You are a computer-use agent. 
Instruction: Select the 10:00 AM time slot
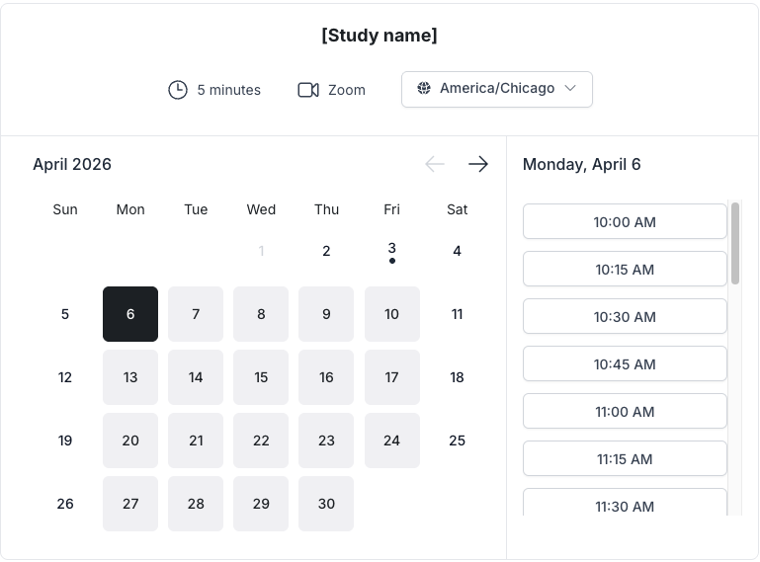click(625, 222)
